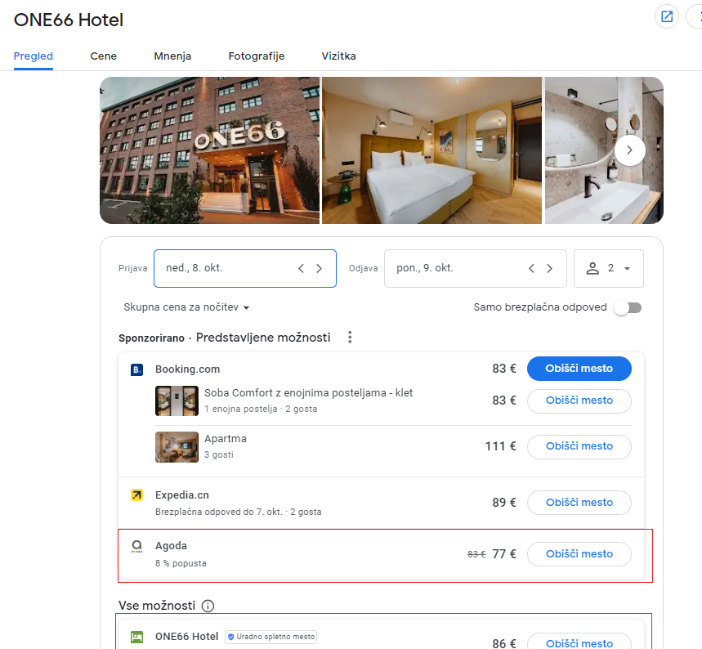
Task: Open Soba Comfort room thumbnail
Action: 177,401
